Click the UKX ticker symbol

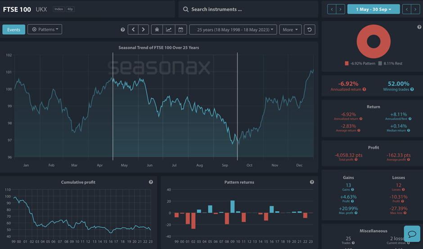coord(41,9)
